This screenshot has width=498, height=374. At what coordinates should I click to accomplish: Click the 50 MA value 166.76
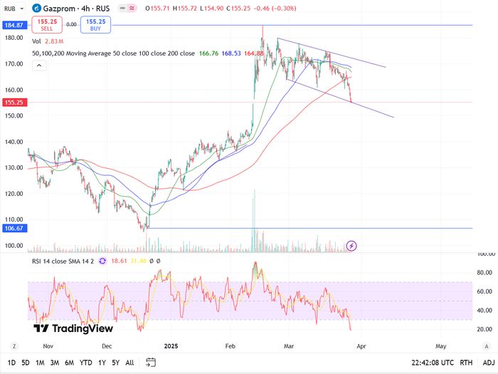pyautogui.click(x=208, y=53)
